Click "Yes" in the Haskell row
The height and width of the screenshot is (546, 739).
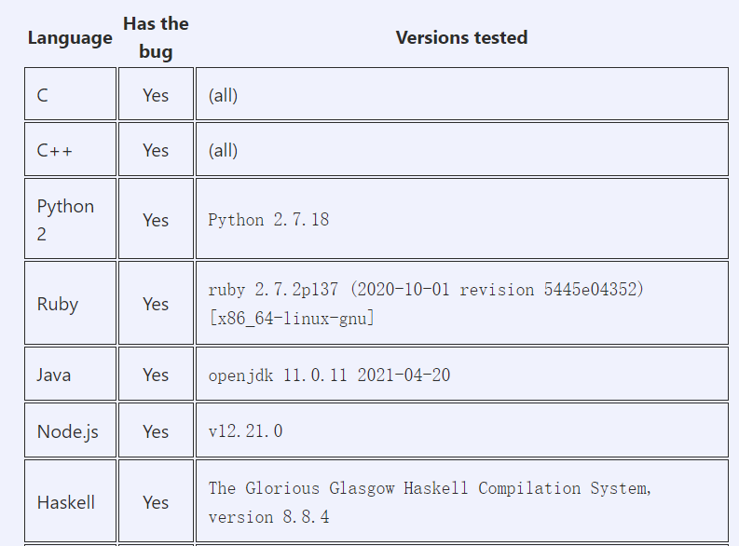click(156, 502)
